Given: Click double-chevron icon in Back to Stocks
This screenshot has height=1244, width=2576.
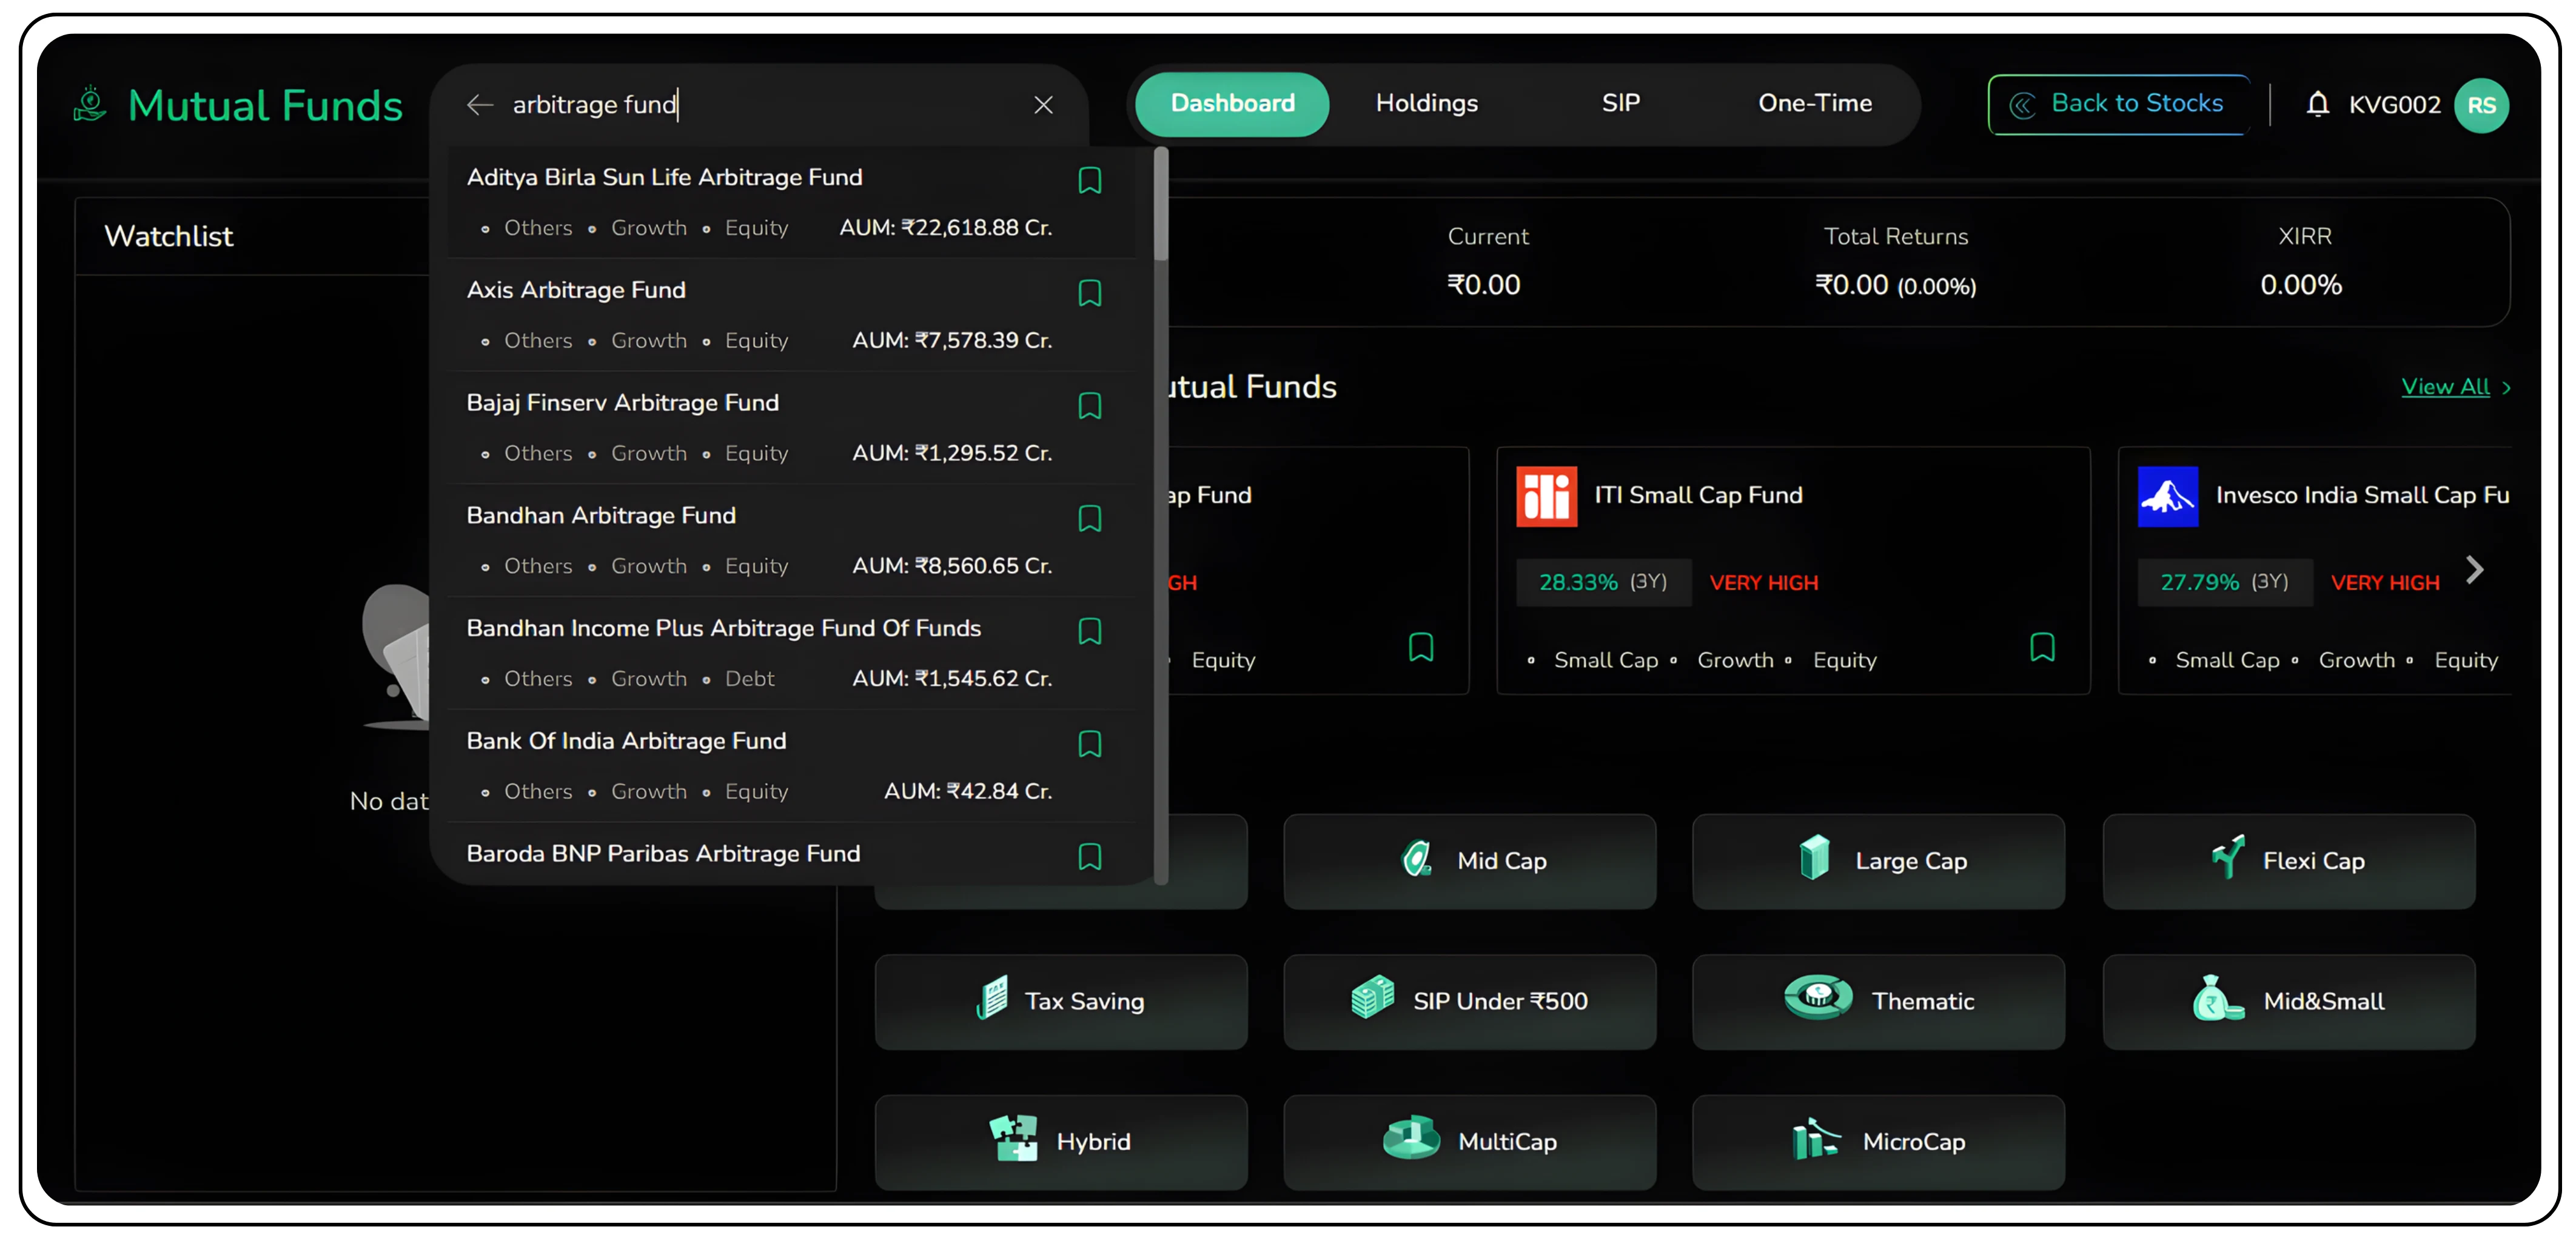Looking at the screenshot, I should coord(2022,106).
